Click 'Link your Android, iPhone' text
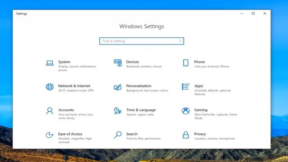 coord(211,67)
